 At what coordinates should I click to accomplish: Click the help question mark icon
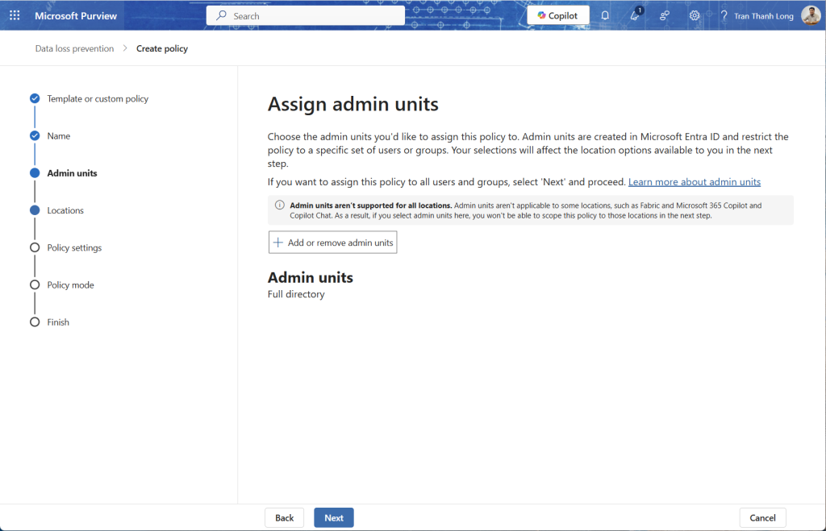(724, 16)
